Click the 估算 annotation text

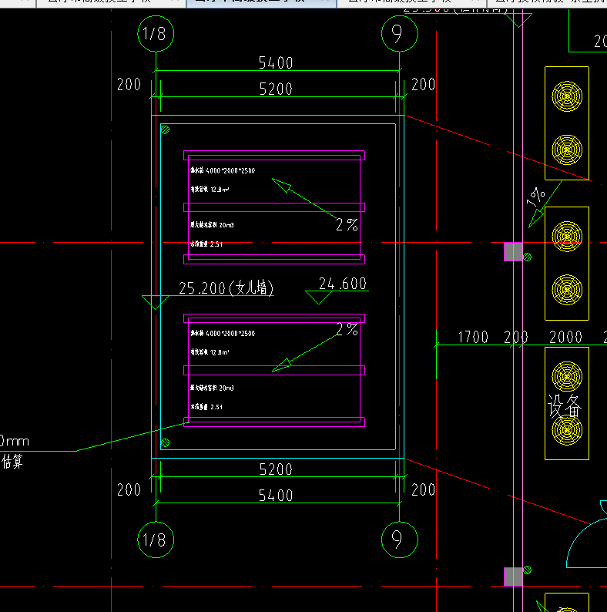click(x=12, y=462)
